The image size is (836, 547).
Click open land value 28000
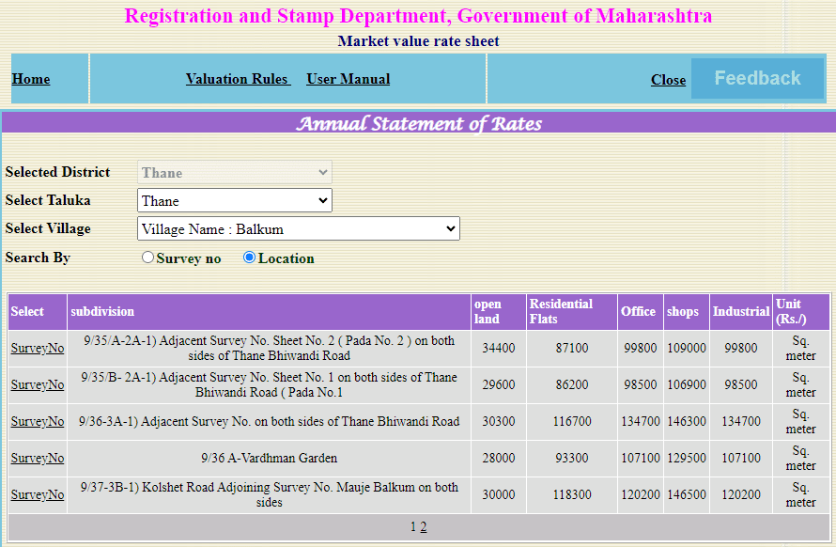click(499, 458)
